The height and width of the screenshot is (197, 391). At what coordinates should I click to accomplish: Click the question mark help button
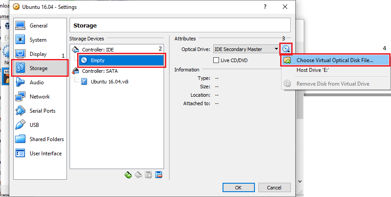click(265, 7)
